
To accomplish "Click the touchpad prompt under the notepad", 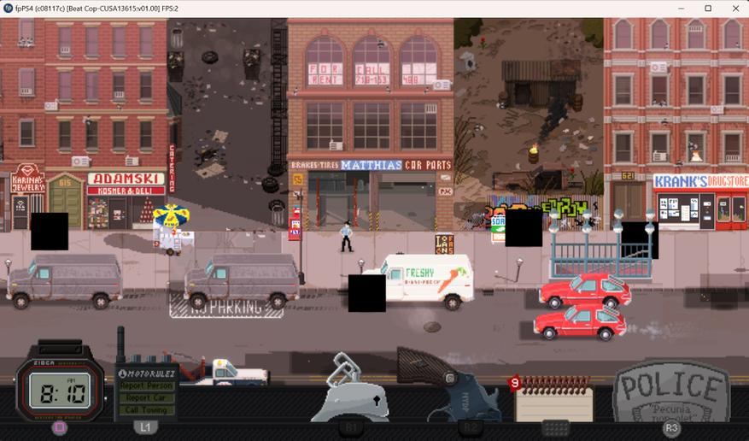I will point(555,427).
